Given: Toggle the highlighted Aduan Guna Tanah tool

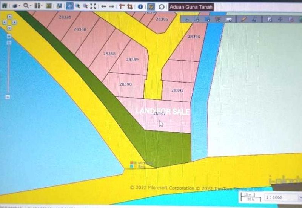Looking at the screenshot, I should point(151,7).
